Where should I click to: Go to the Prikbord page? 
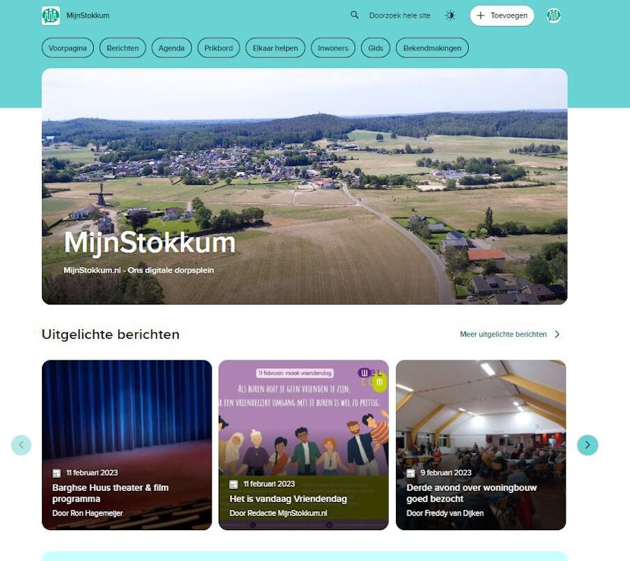219,48
